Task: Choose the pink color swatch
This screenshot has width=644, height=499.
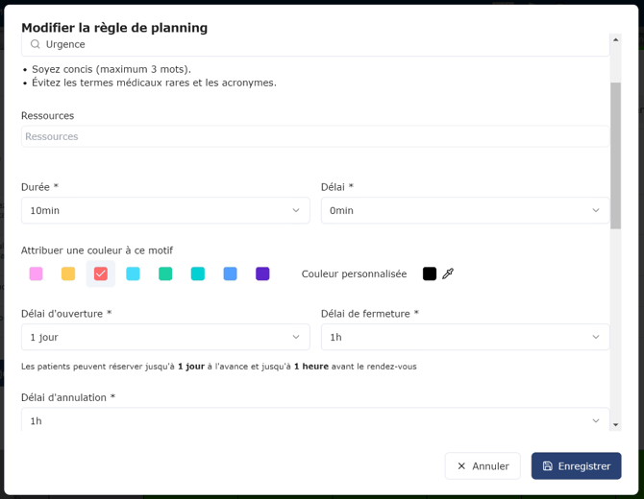Action: tap(37, 273)
